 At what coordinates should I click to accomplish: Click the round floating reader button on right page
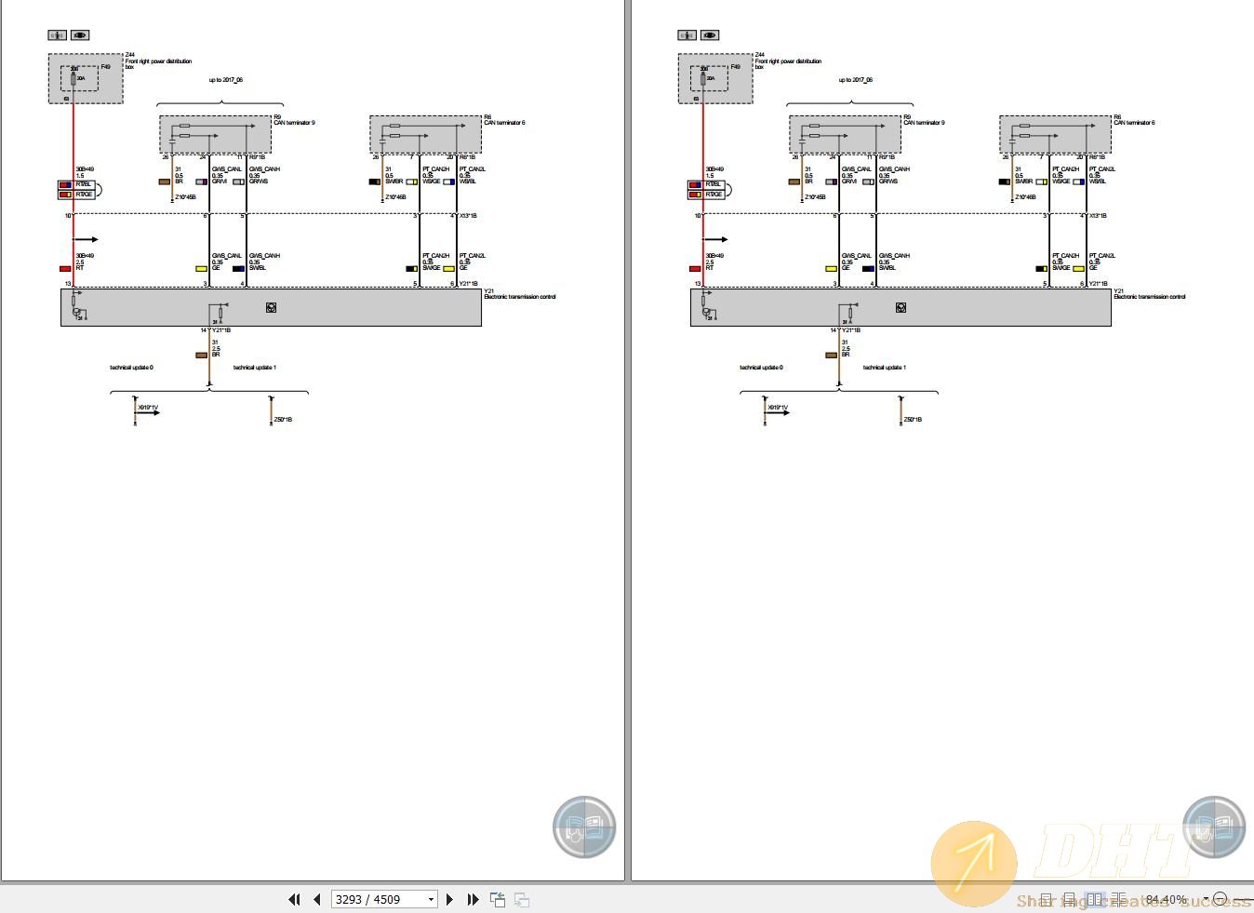click(1214, 826)
